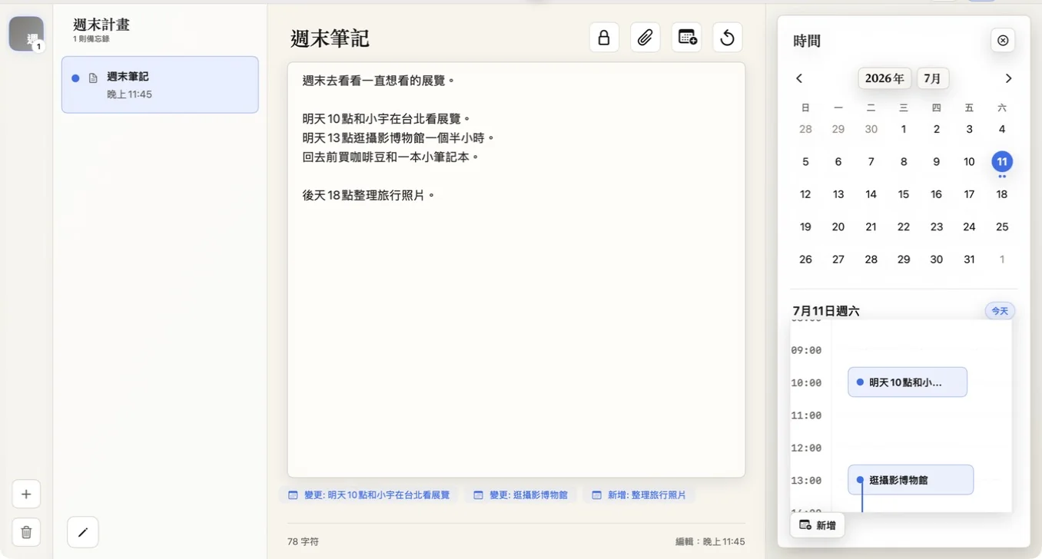Click the 時間 panel title
The width and height of the screenshot is (1042, 559).
point(807,41)
